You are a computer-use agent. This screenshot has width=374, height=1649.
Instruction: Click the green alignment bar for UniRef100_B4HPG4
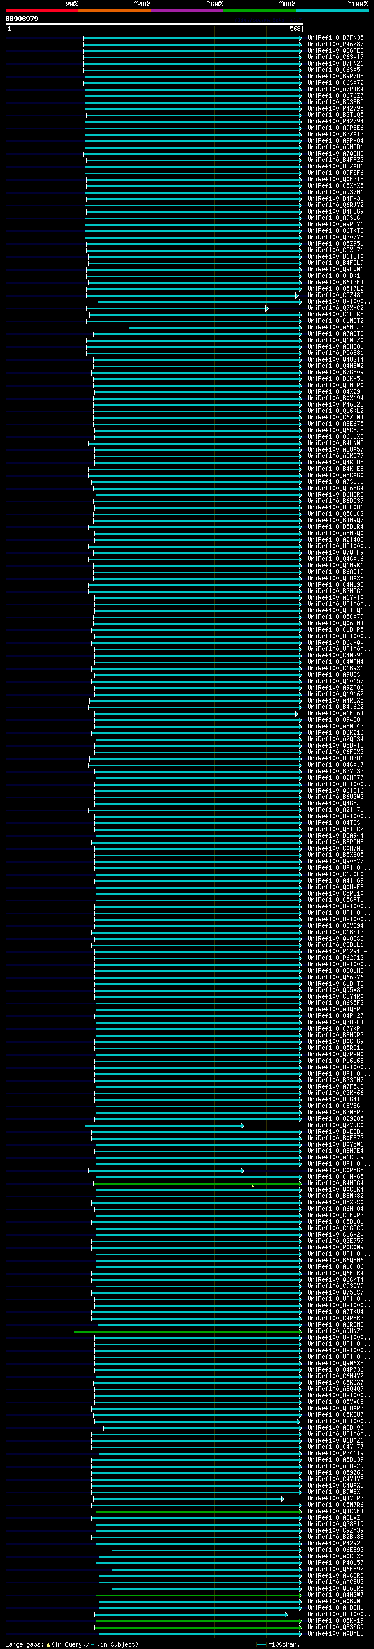coord(197,1183)
